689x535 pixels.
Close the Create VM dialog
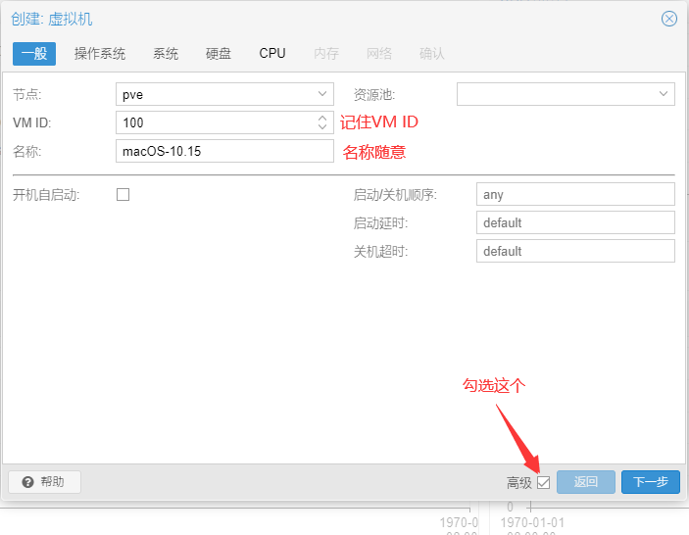pos(669,19)
